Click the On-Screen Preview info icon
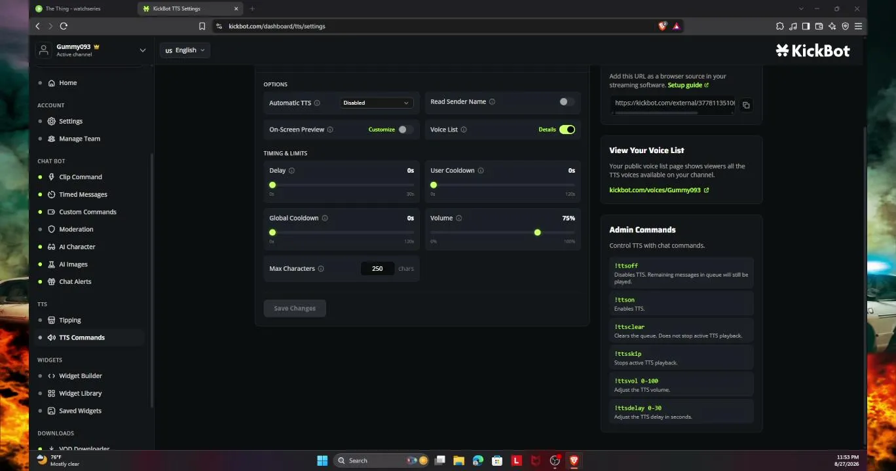The image size is (896, 471). 330,130
